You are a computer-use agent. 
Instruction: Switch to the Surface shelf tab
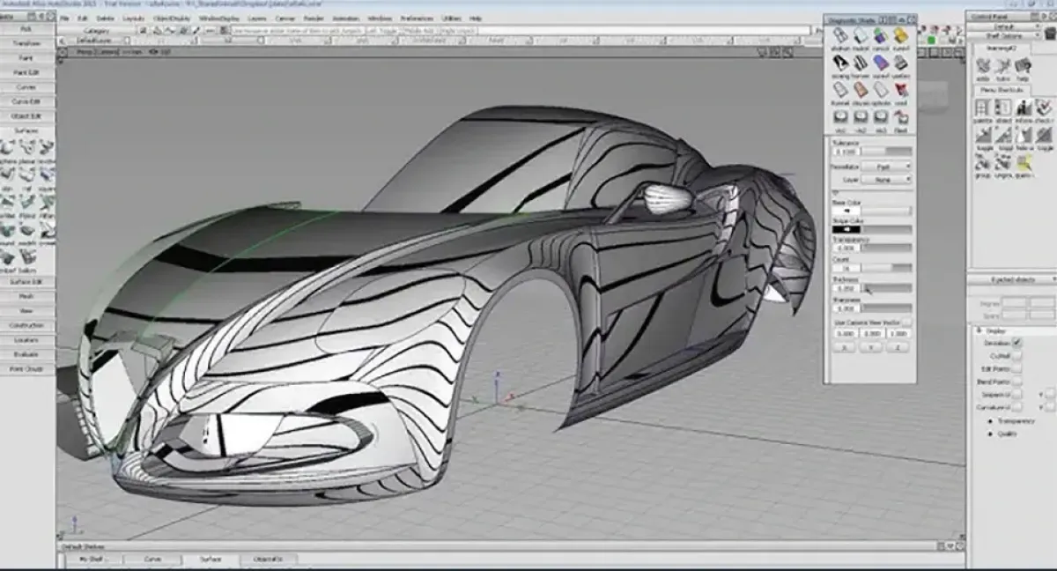click(210, 560)
